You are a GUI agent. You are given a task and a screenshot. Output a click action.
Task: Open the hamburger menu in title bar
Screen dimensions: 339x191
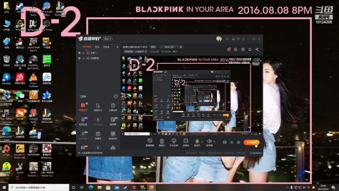[x=243, y=39]
